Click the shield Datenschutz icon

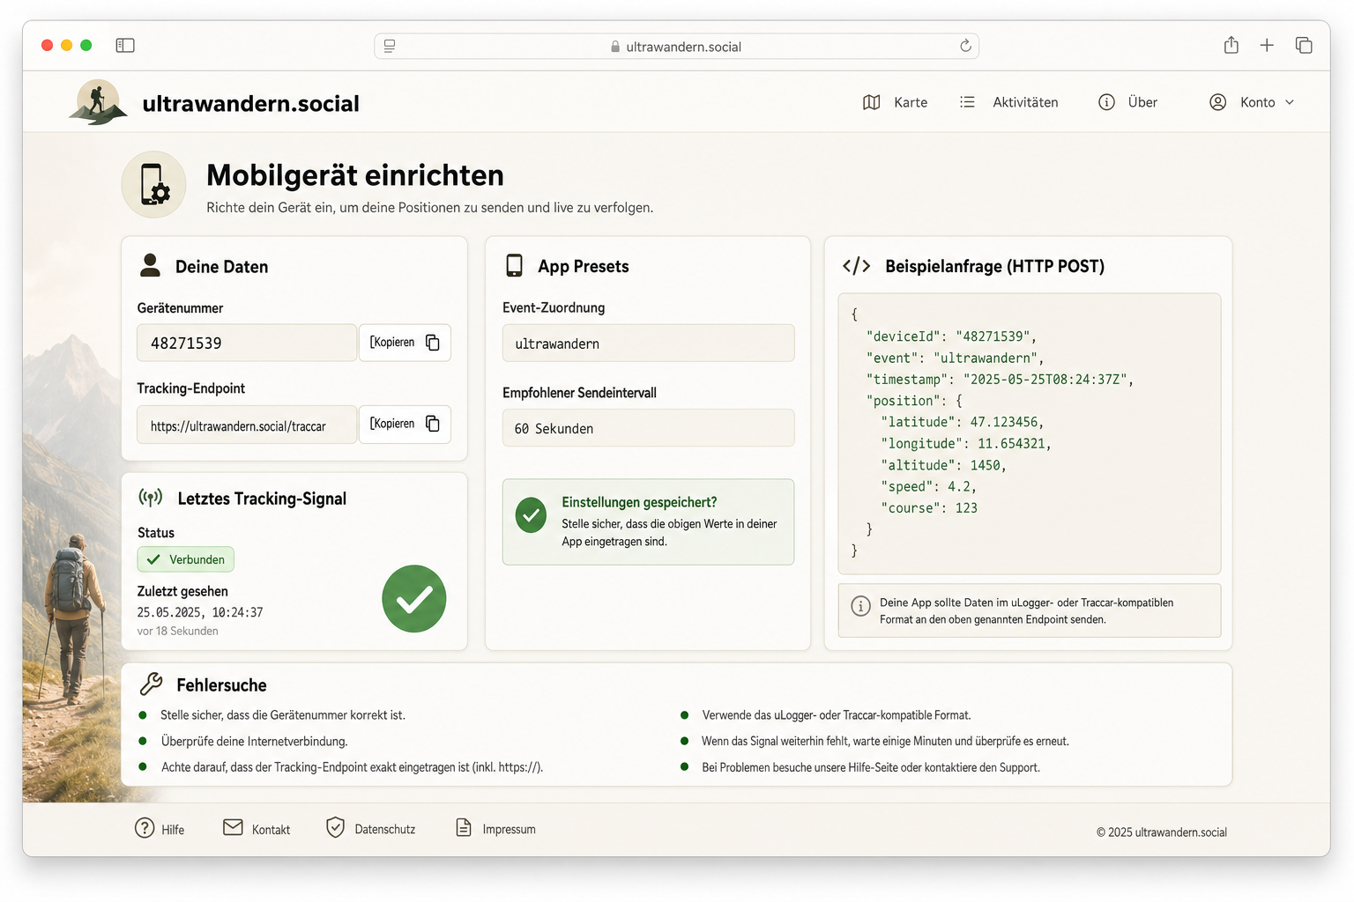coord(335,827)
